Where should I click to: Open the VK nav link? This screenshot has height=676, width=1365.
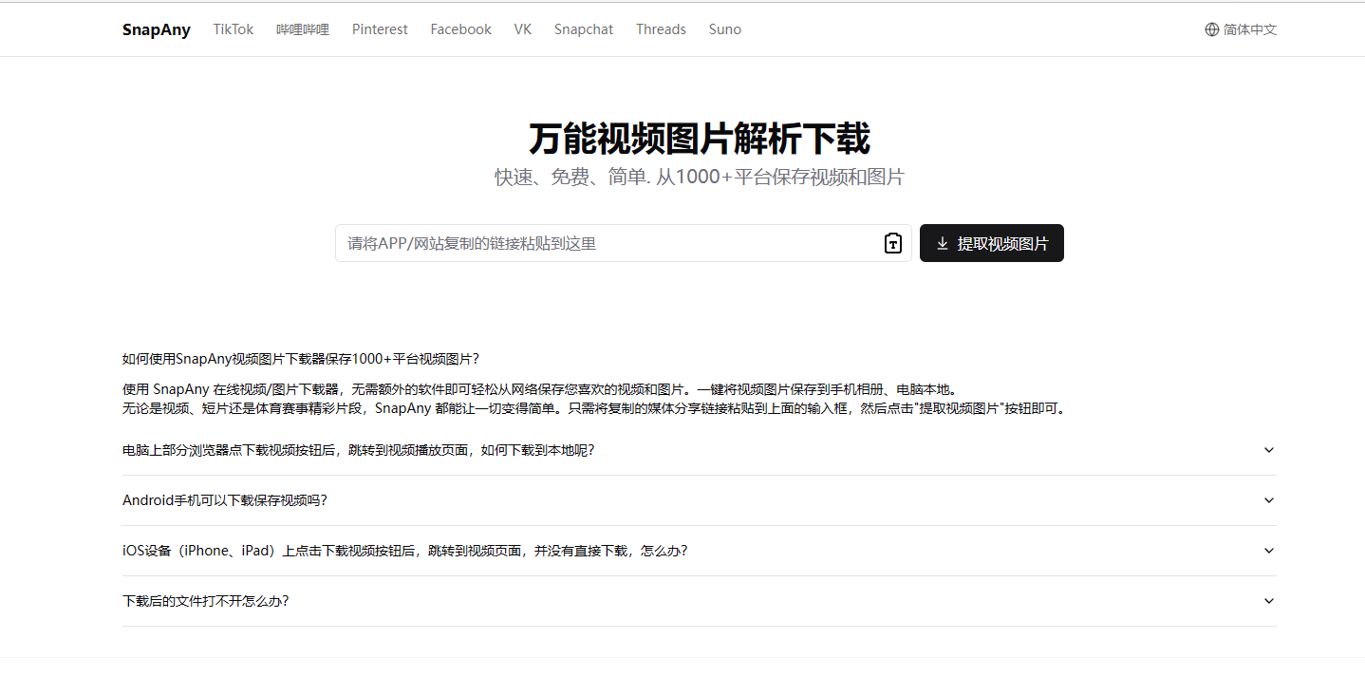coord(523,29)
